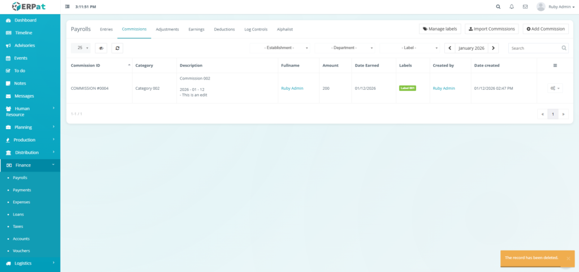
Task: Open the notifications bell
Action: click(x=512, y=7)
